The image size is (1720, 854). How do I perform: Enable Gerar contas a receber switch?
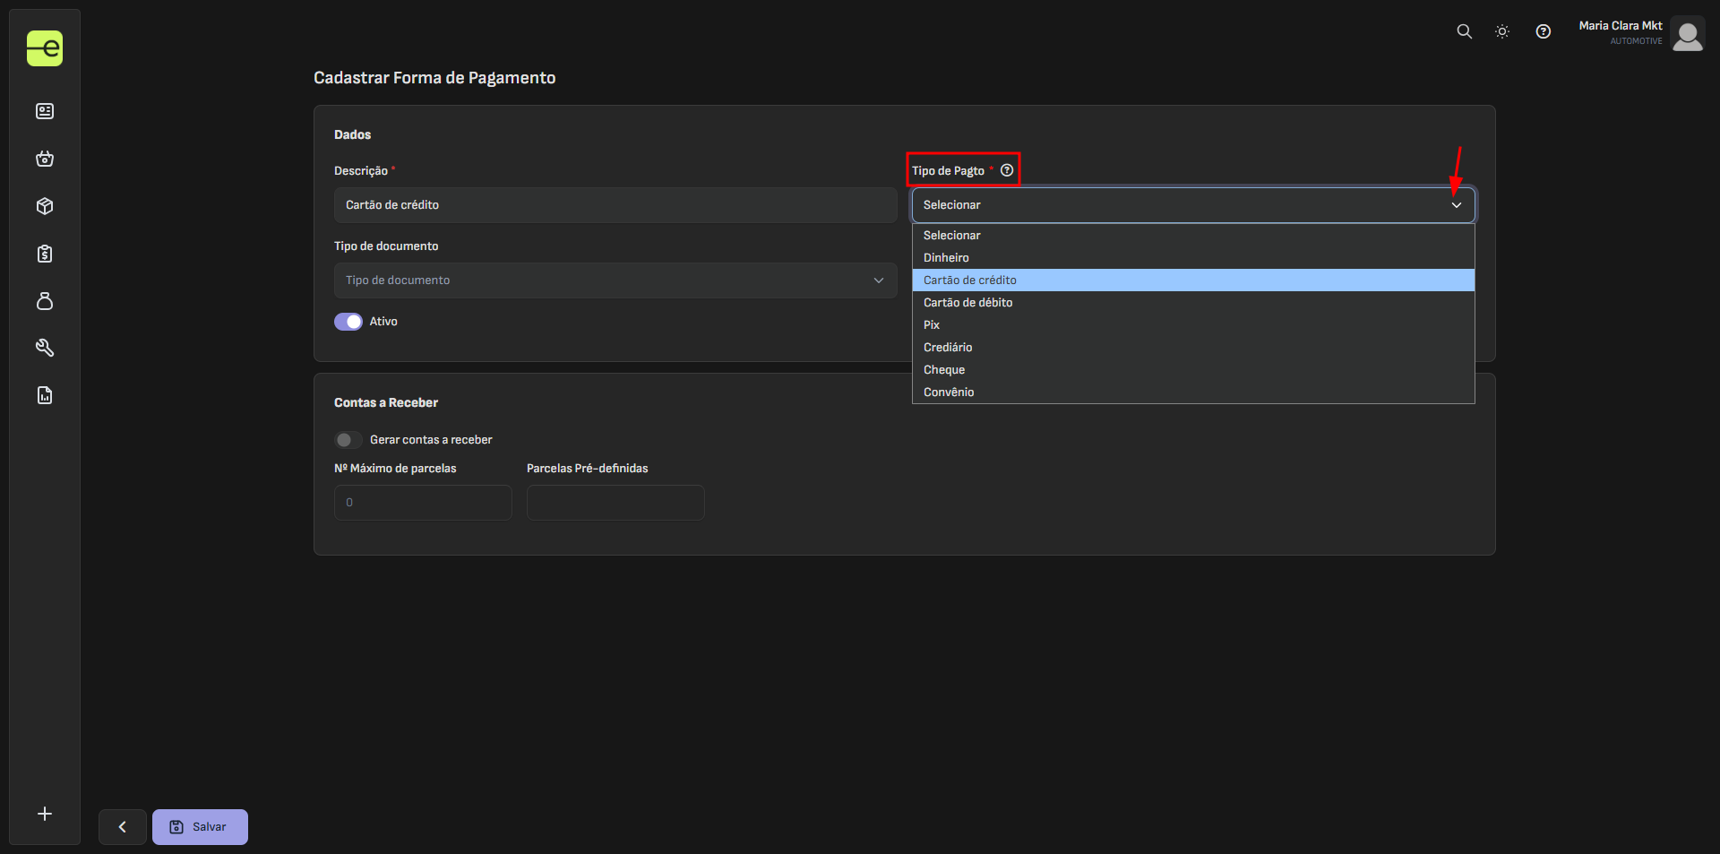point(348,440)
